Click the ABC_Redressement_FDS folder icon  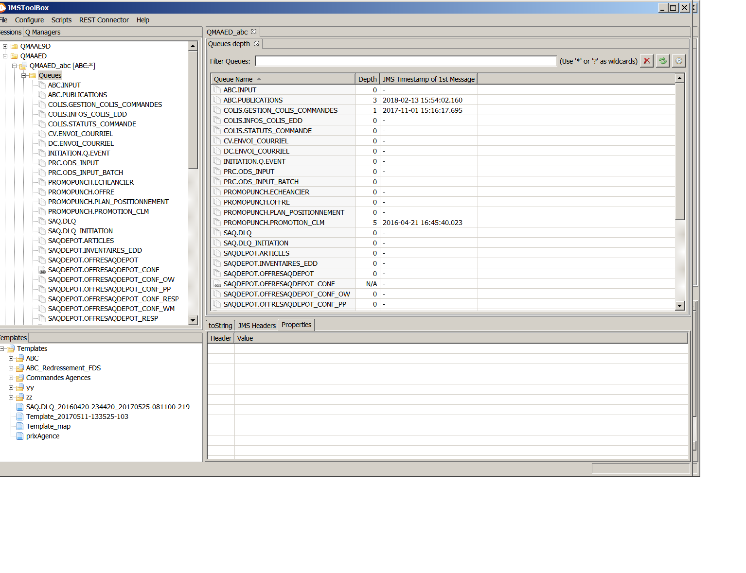[20, 368]
